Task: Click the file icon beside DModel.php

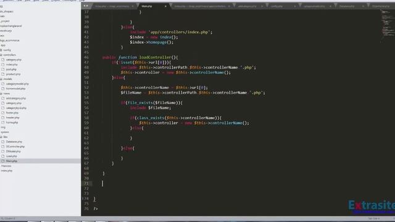Action: click(3, 151)
